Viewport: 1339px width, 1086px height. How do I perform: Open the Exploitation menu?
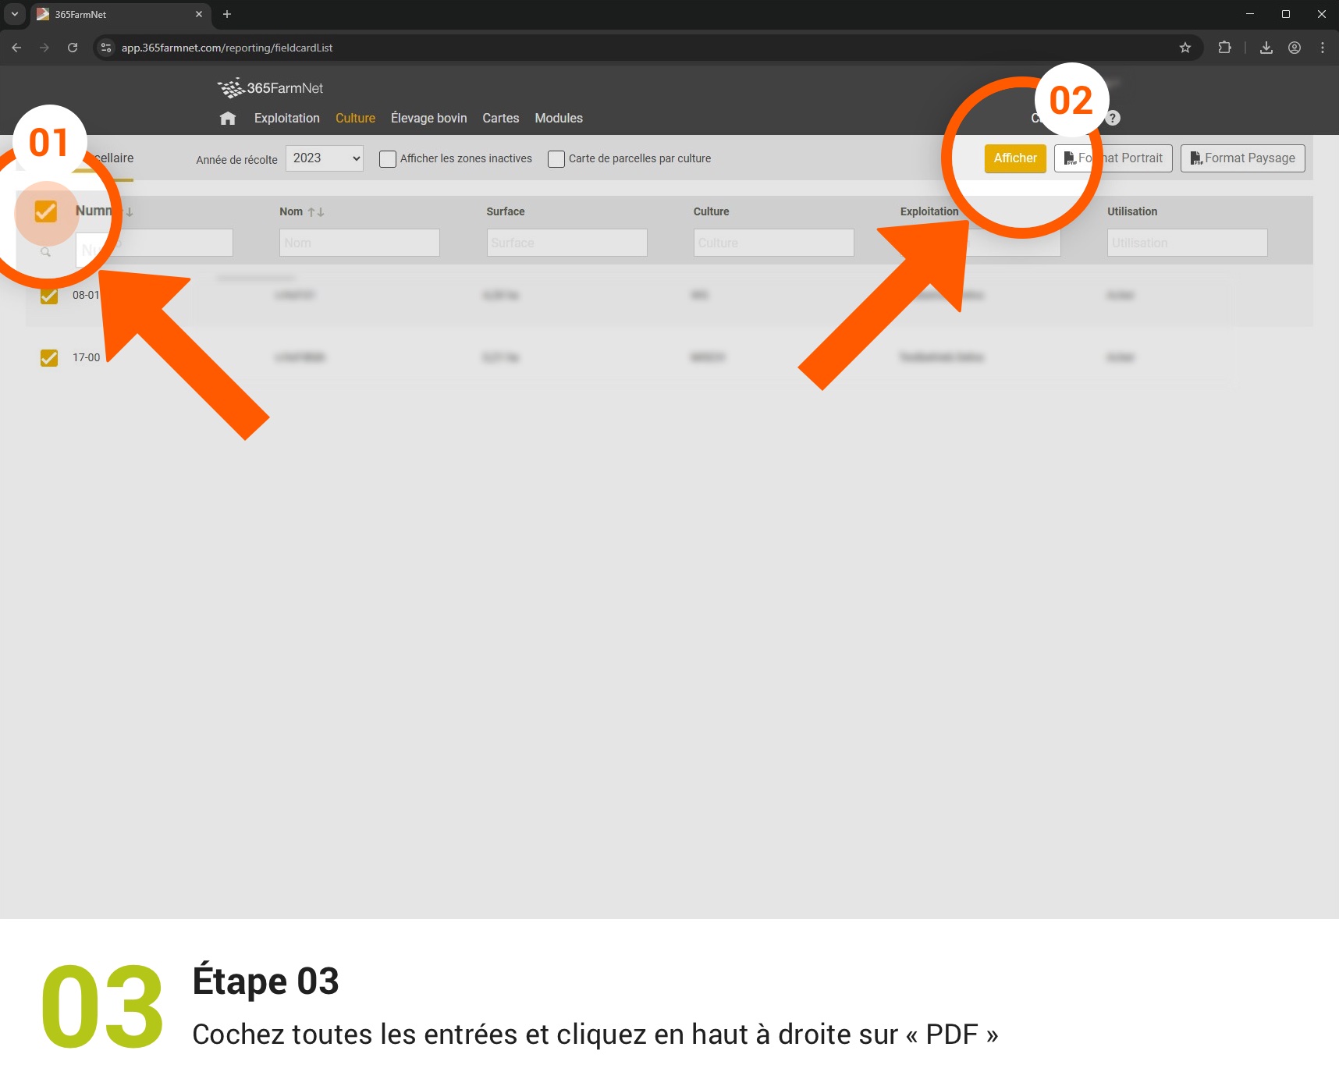286,119
